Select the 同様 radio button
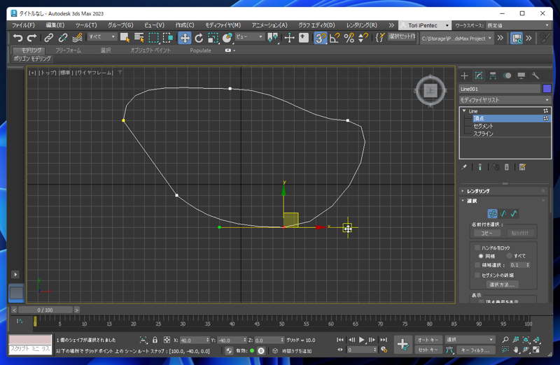This screenshot has width=560, height=365. [481, 256]
